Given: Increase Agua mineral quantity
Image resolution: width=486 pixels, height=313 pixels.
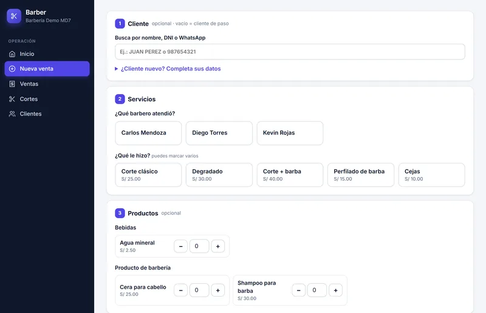Looking at the screenshot, I should [x=218, y=246].
